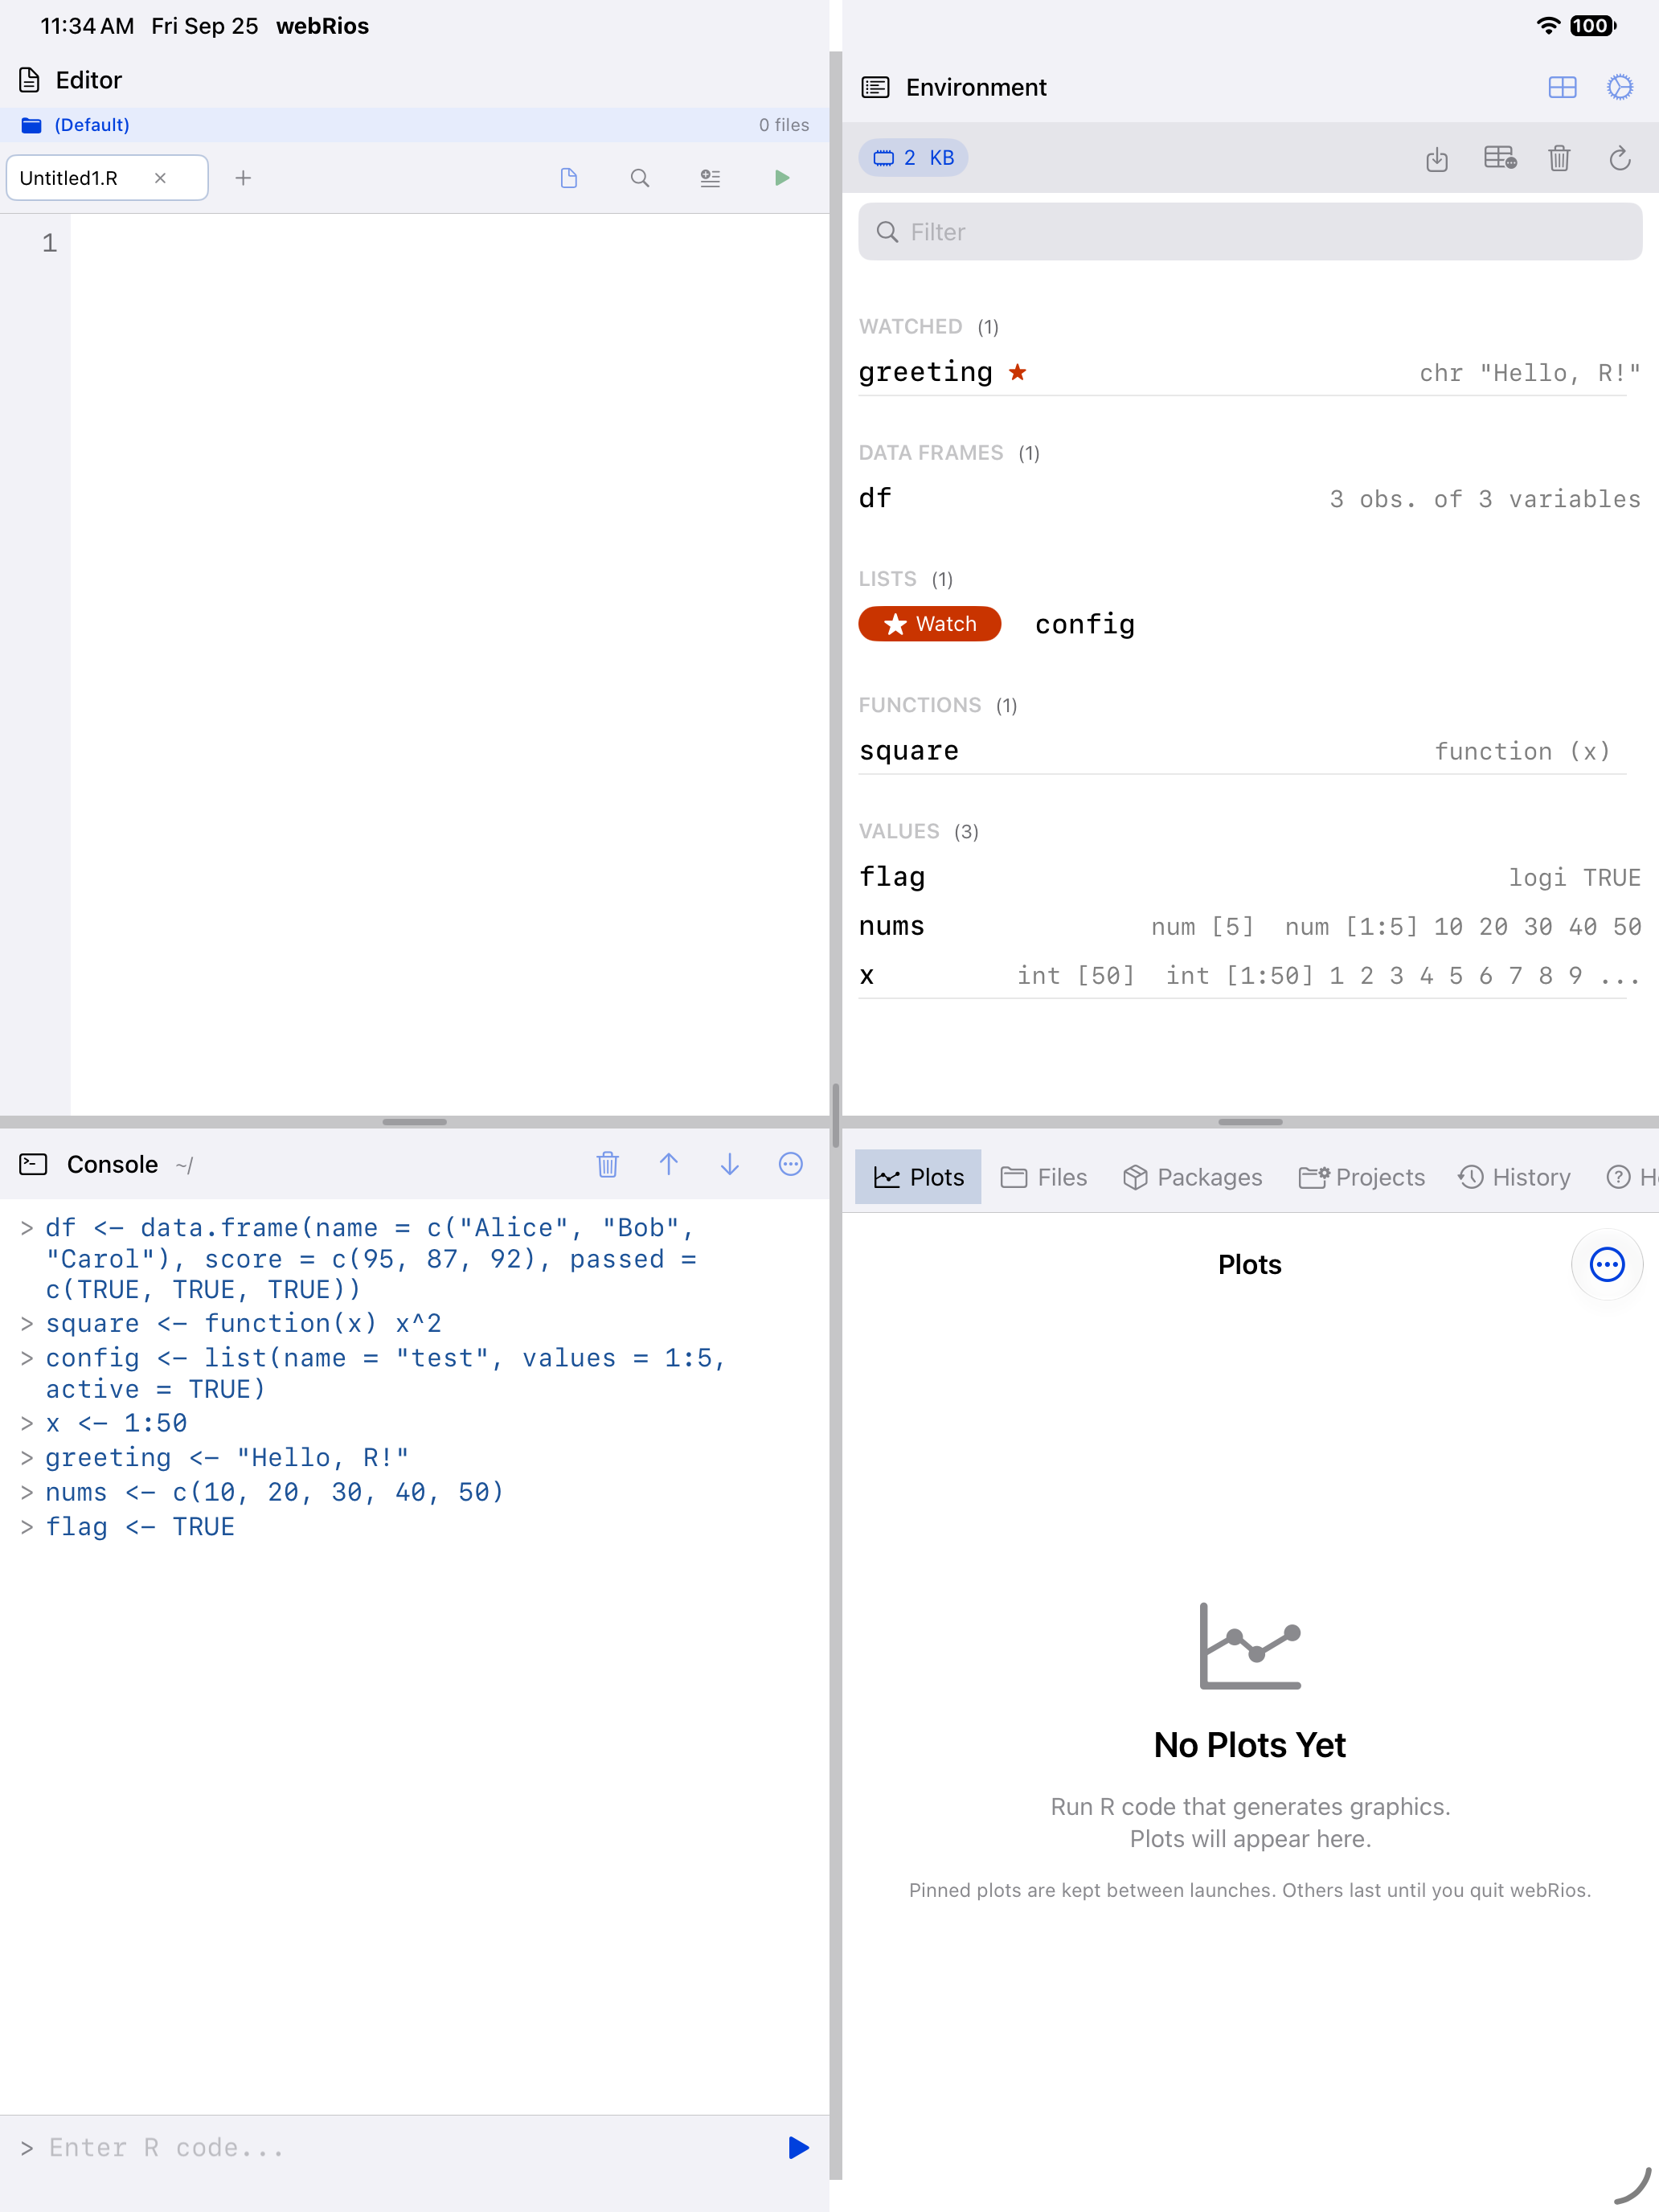1659x2212 pixels.
Task: Switch to the Plots tab
Action: (x=918, y=1177)
